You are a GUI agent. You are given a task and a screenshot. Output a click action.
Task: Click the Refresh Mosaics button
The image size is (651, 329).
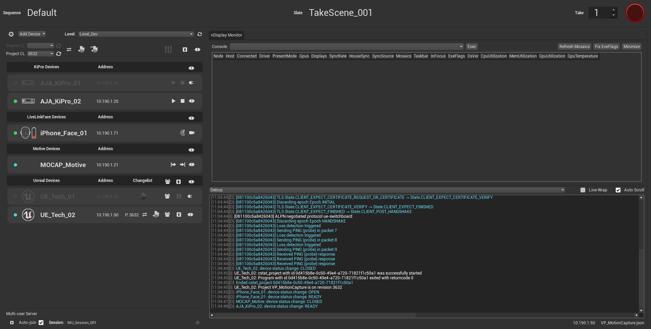[x=574, y=47]
